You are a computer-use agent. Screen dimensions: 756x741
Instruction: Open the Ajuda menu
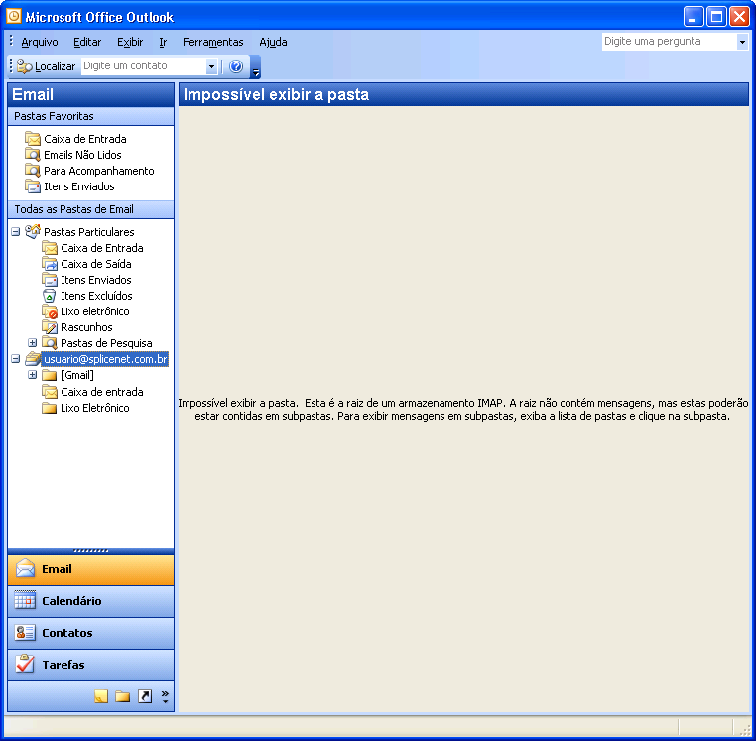point(273,42)
